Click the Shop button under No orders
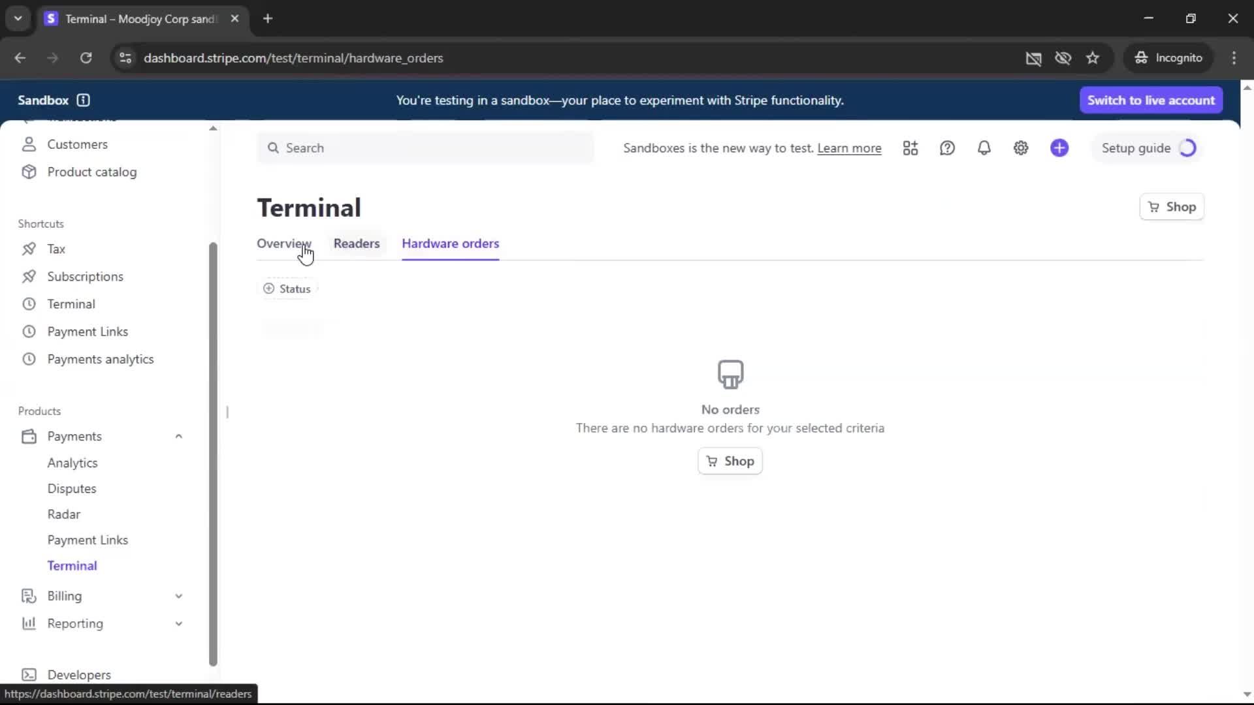Screen dimensions: 1254x705 point(730,461)
